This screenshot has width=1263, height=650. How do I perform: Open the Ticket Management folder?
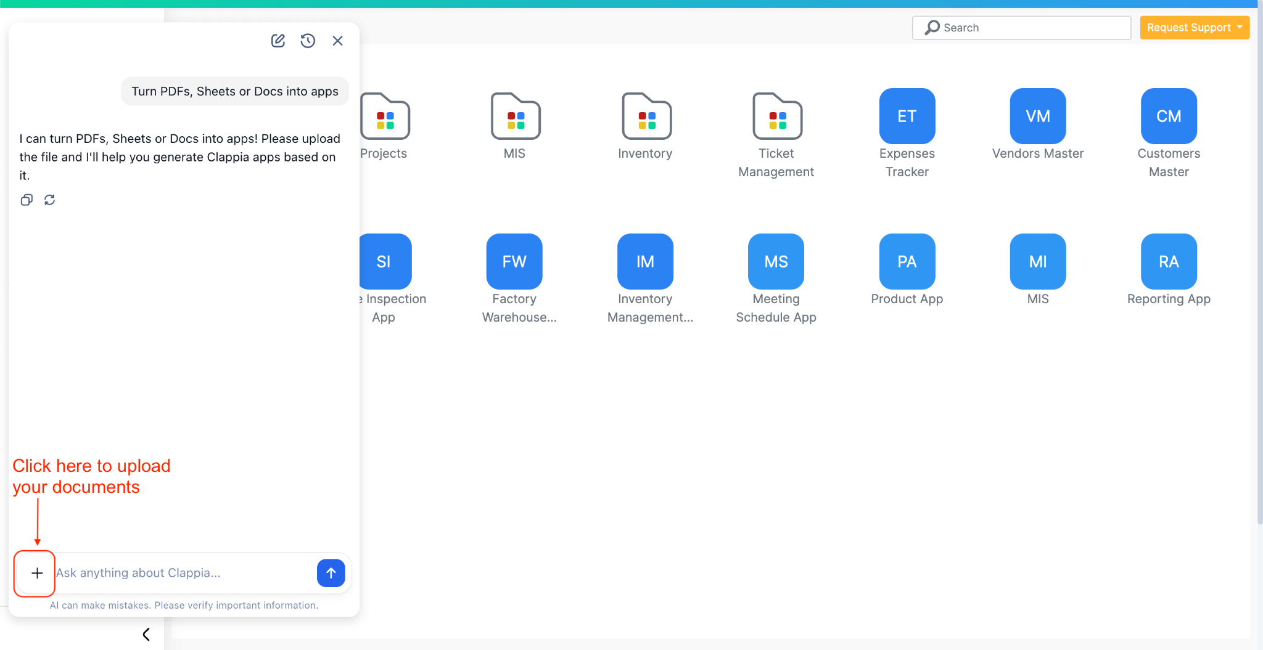coord(777,117)
